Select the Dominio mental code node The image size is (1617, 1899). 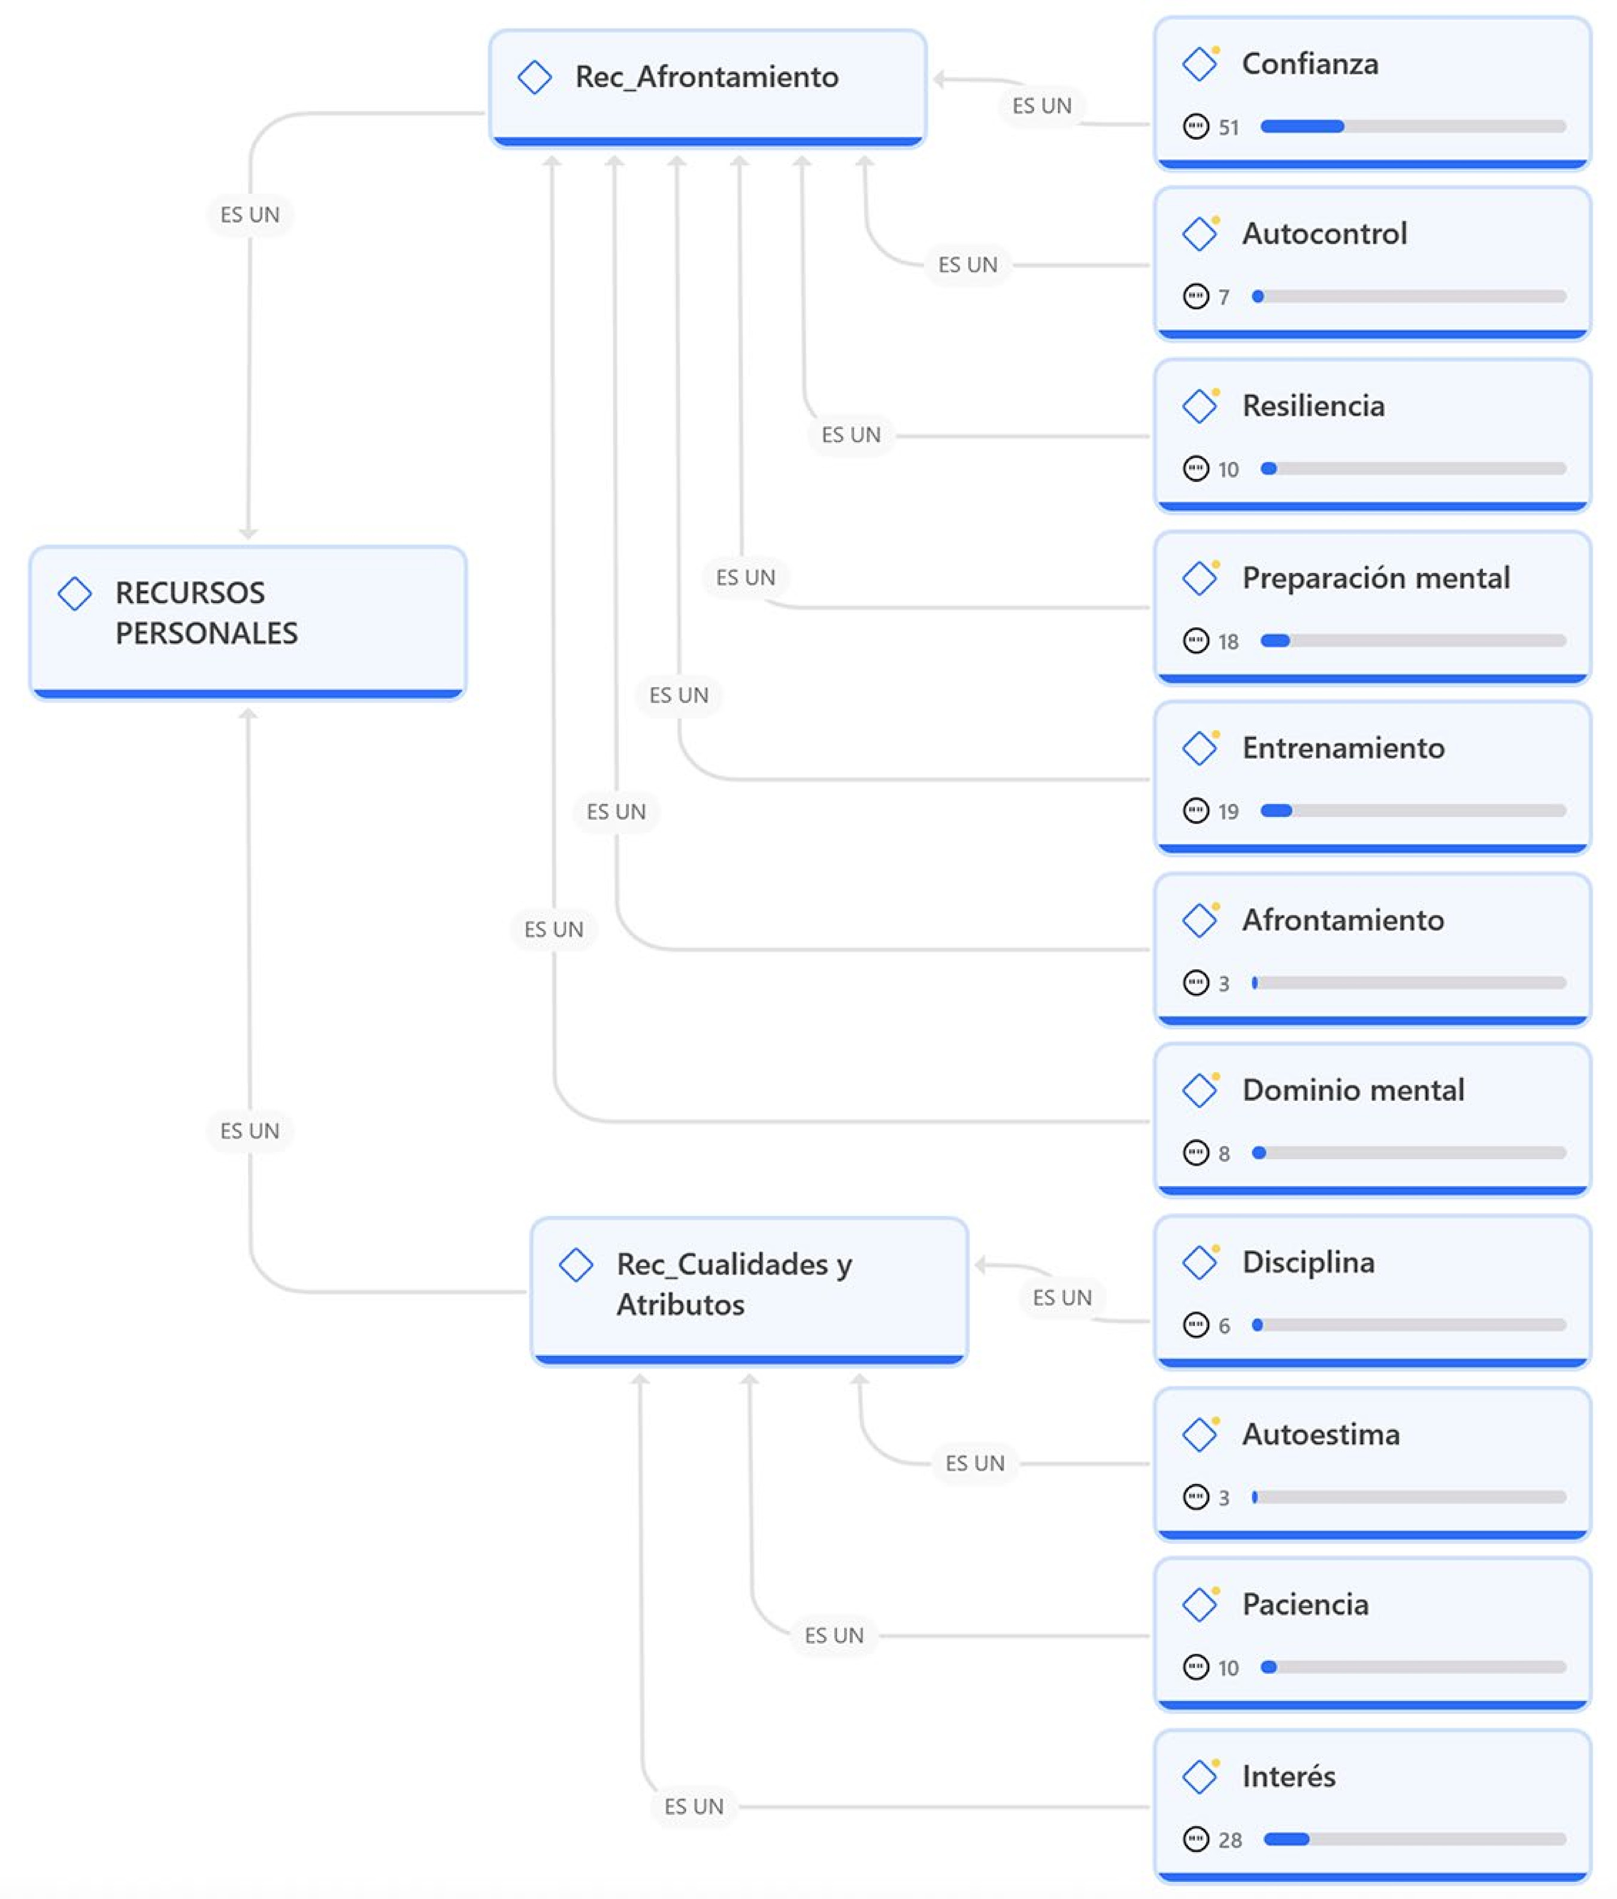[1371, 1119]
